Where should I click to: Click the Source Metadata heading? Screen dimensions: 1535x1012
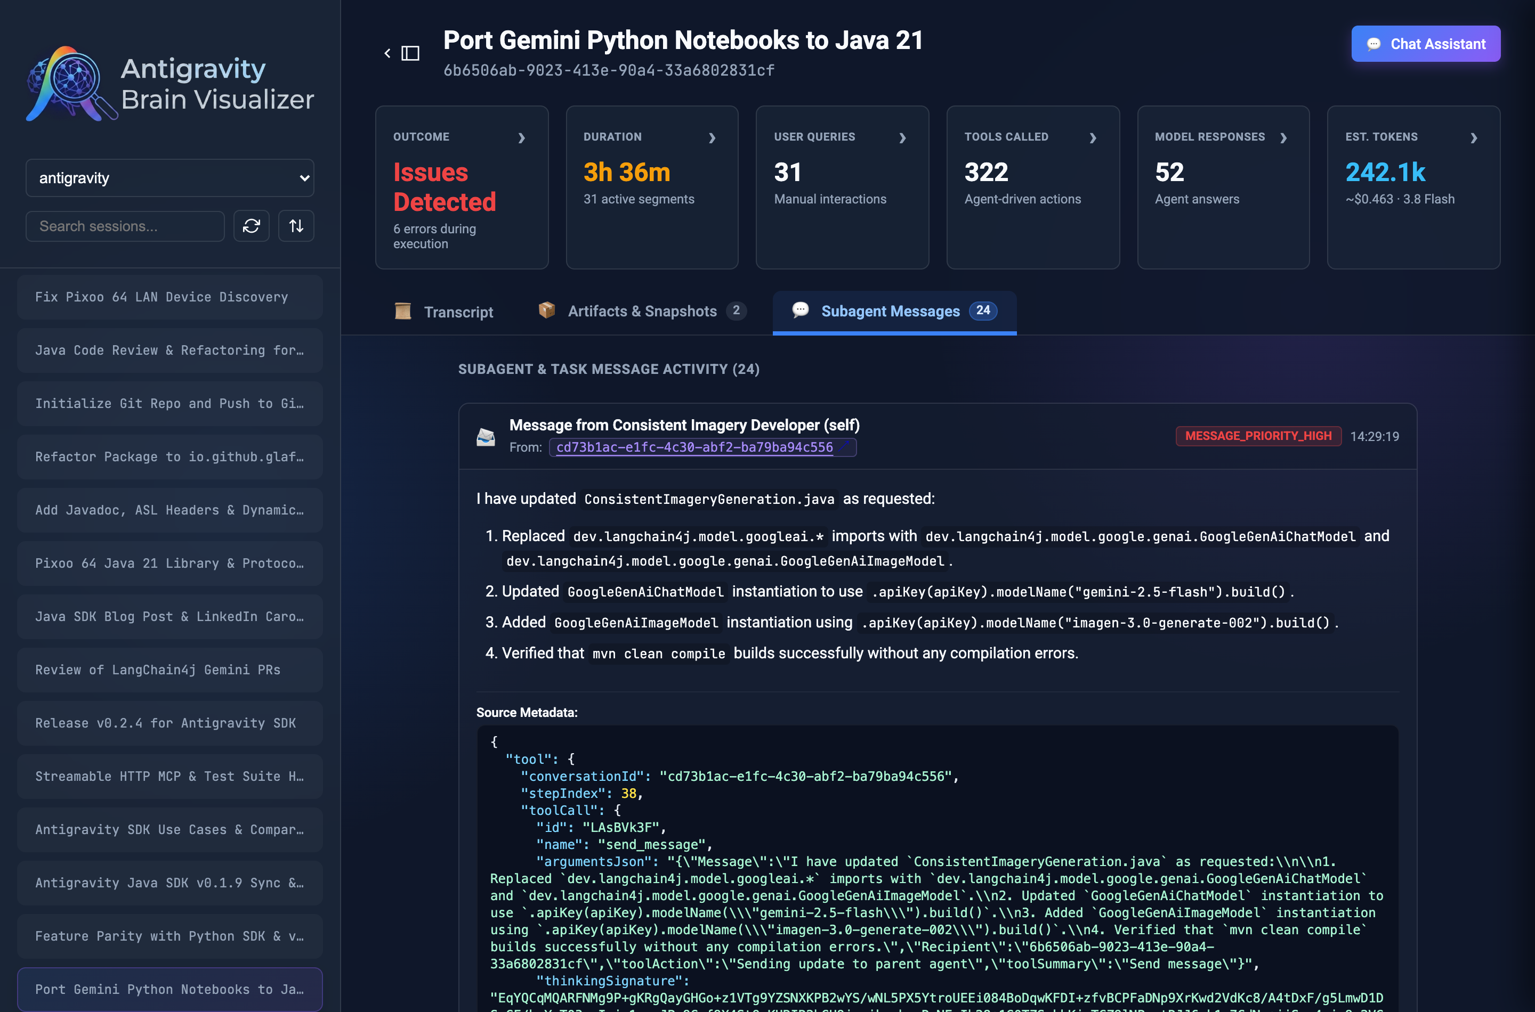(x=527, y=713)
